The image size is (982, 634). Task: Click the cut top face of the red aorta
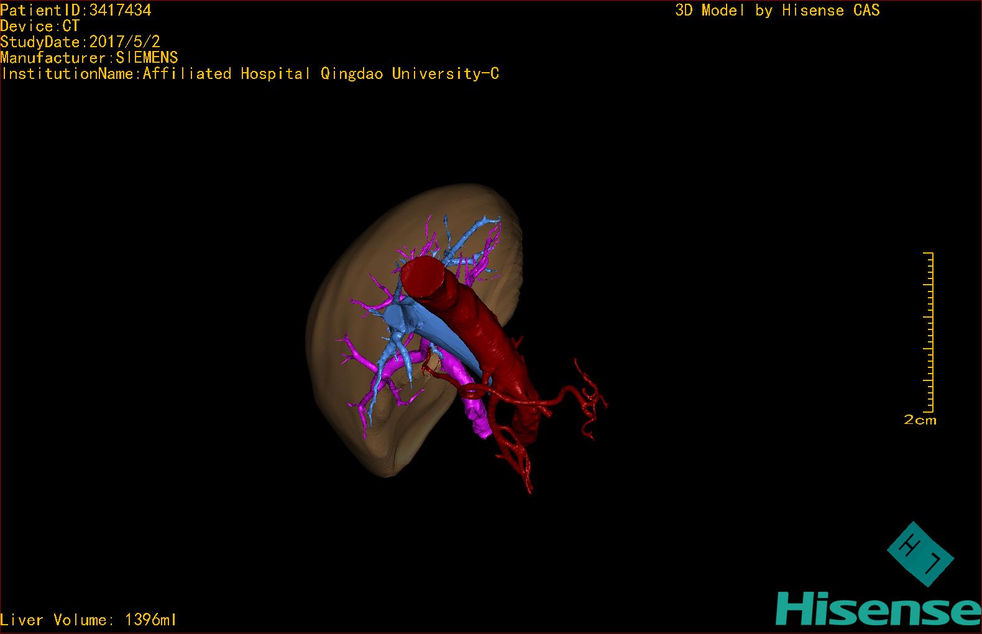(x=423, y=277)
